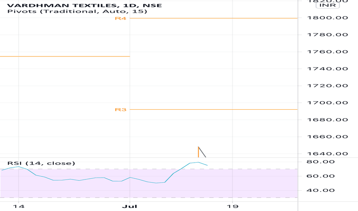
Task: Click the 1700.00 price axis label
Action: [x=328, y=103]
